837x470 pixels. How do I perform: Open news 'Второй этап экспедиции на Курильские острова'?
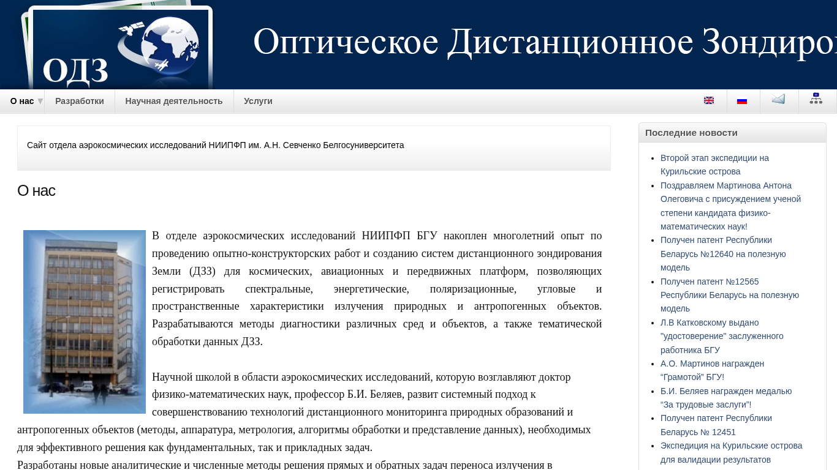pyautogui.click(x=714, y=165)
